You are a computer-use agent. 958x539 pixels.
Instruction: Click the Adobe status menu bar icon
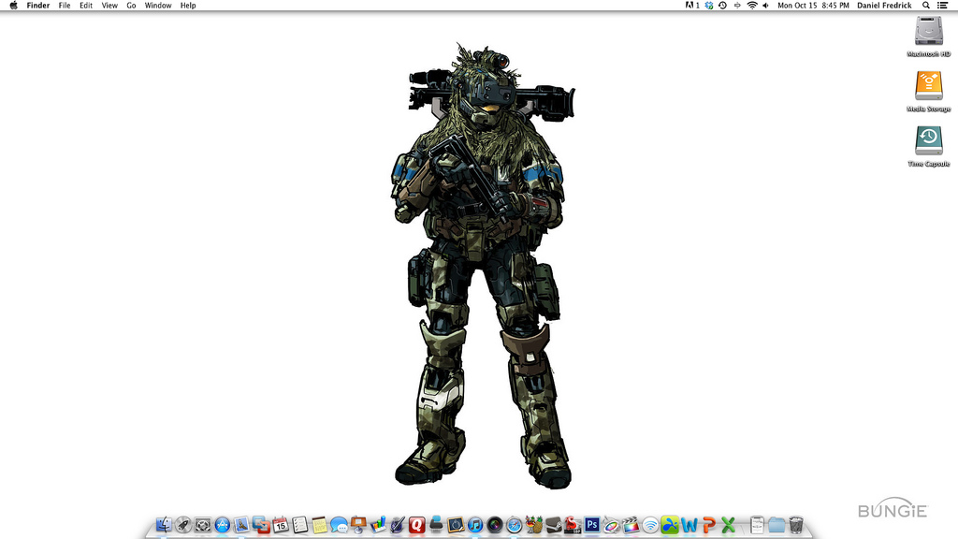pos(692,6)
